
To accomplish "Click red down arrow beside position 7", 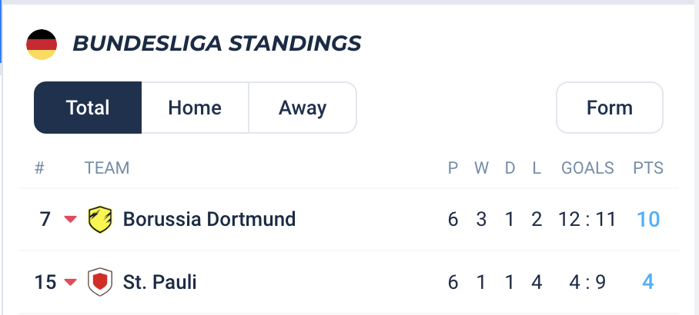I will [x=70, y=219].
